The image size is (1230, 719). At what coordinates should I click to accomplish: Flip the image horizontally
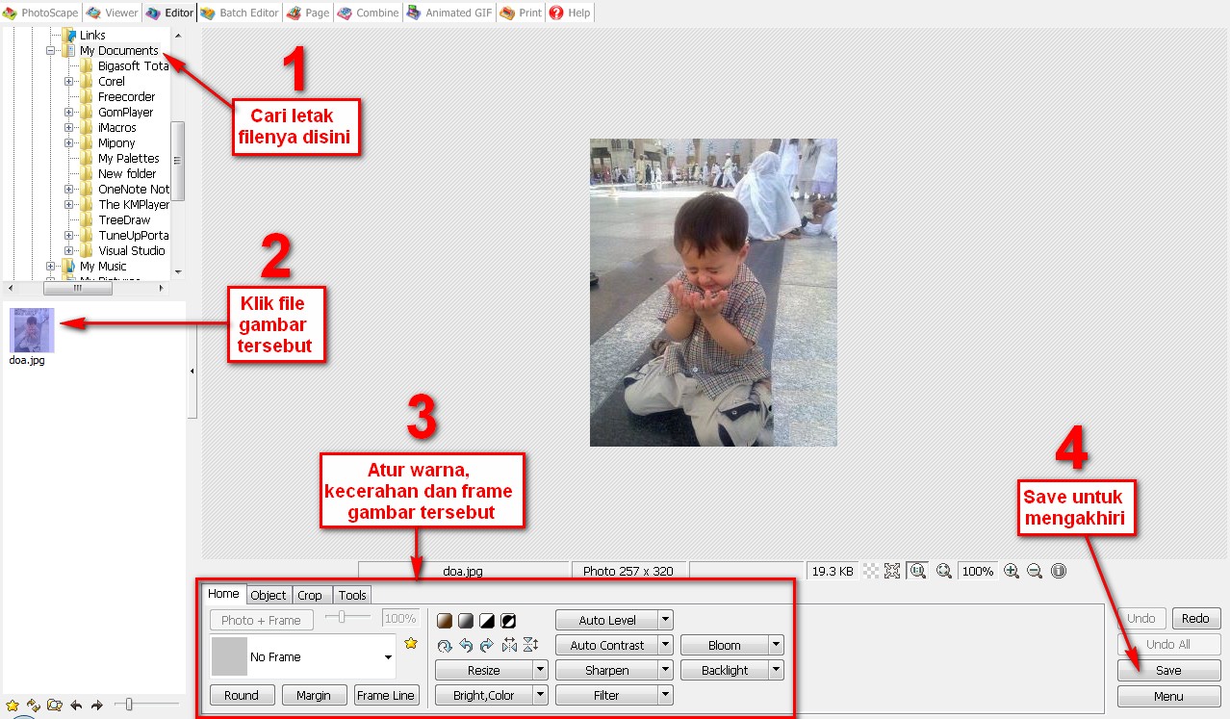tap(508, 645)
